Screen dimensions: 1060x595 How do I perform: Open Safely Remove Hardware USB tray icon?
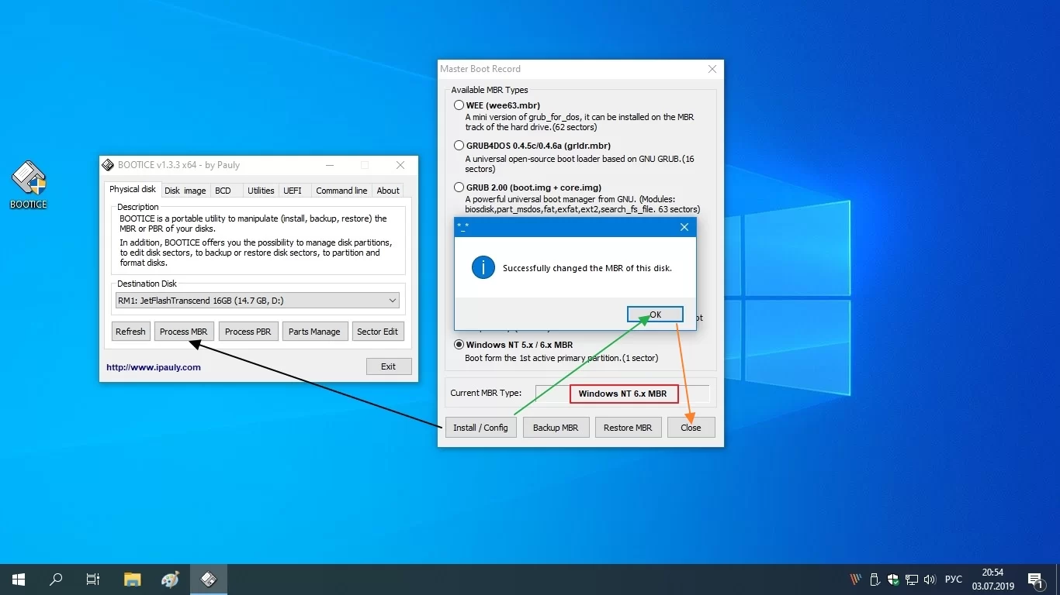click(x=875, y=579)
